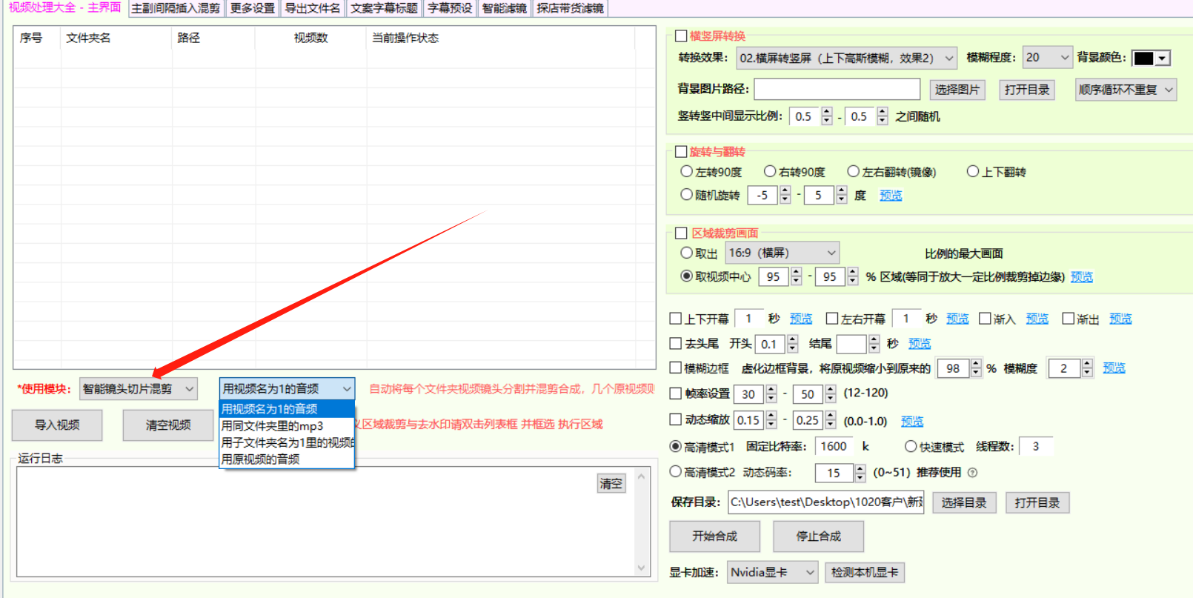Tick the 区域裁剪画面 checkbox
The height and width of the screenshot is (598, 1193).
tap(681, 233)
